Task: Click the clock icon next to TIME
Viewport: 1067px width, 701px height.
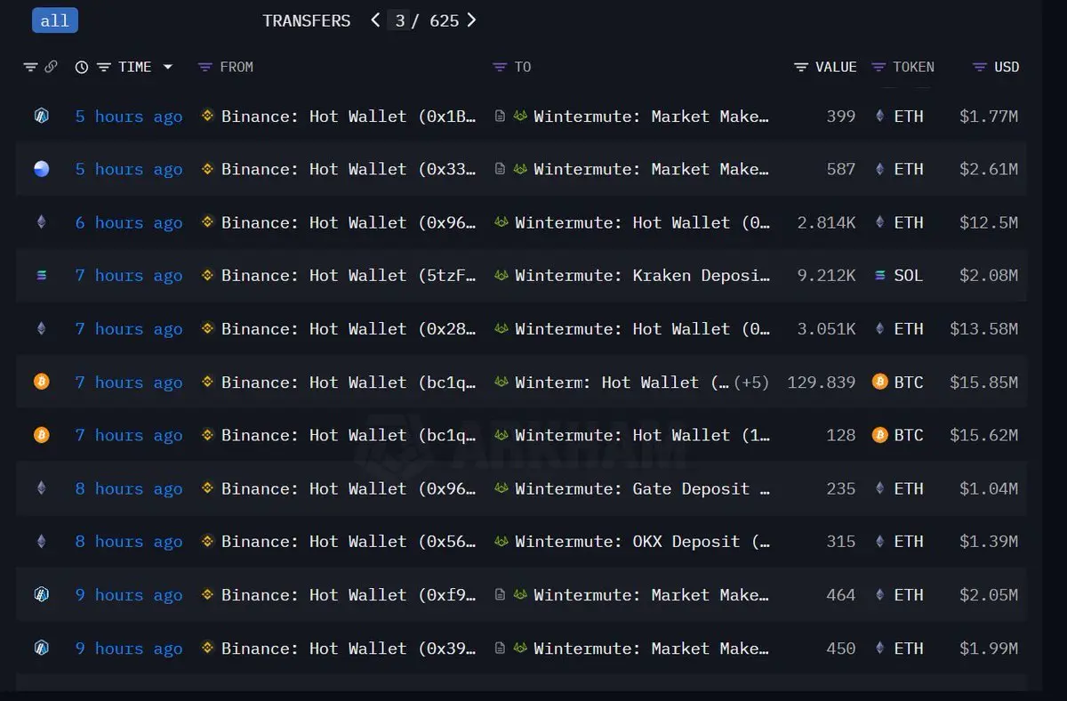Action: click(x=82, y=67)
